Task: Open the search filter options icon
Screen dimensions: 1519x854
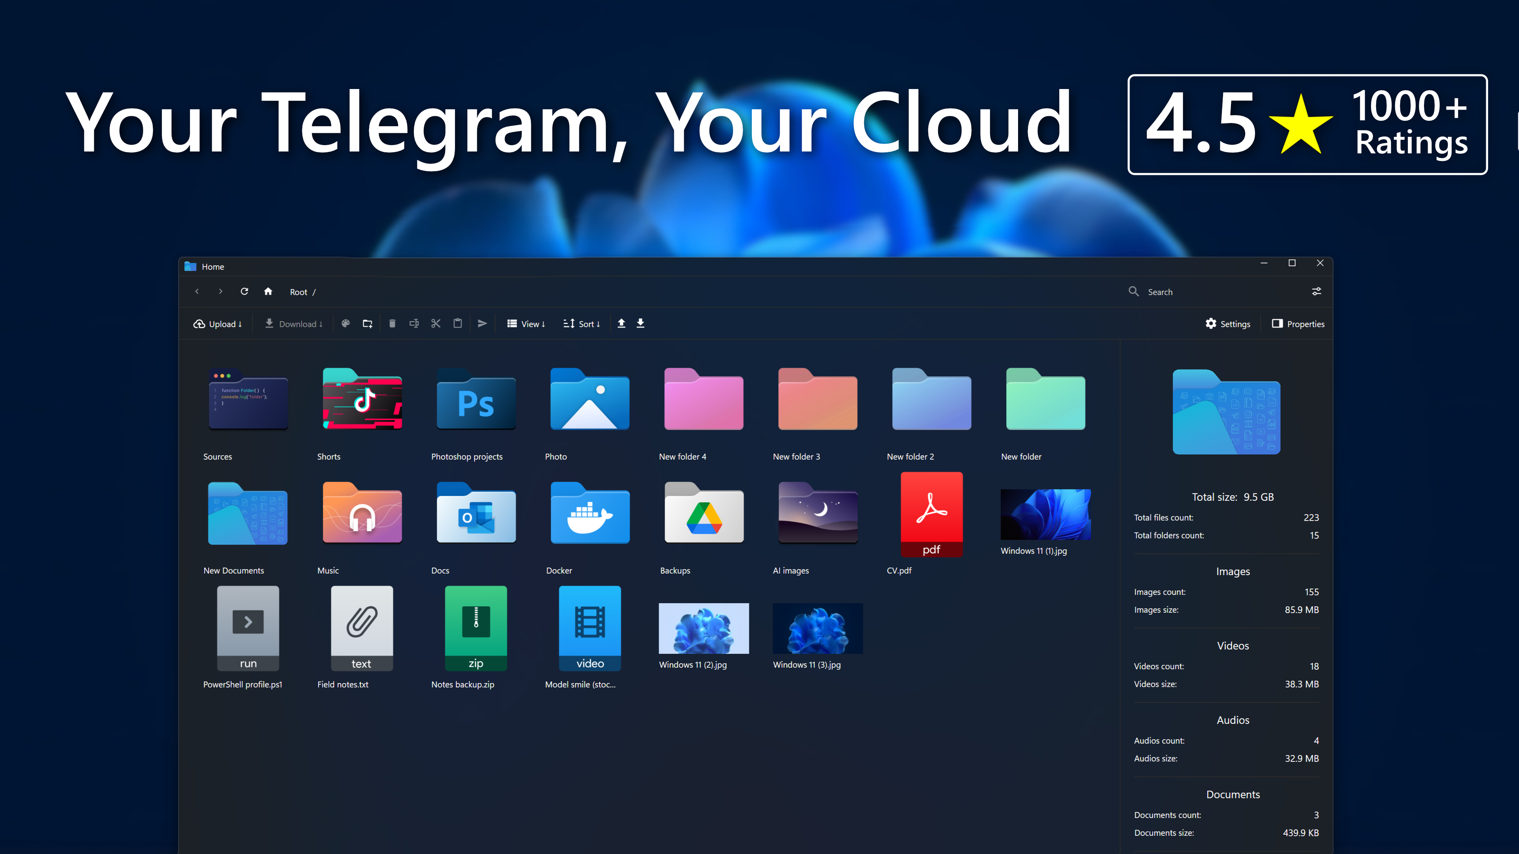Action: click(x=1316, y=292)
